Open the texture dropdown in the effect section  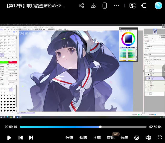pos(157,42)
